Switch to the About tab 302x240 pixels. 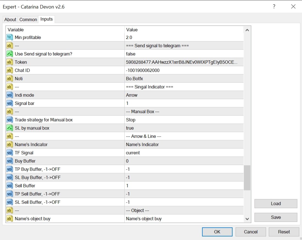click(x=10, y=19)
